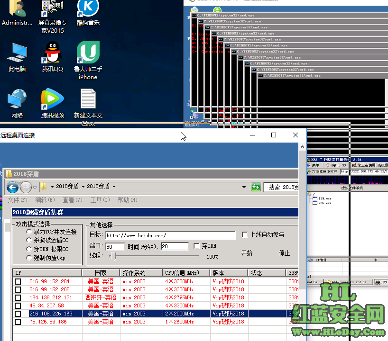Viewport: 388px width, 341px height.
Task: Sort by the 状态 column header
Action: click(267, 273)
